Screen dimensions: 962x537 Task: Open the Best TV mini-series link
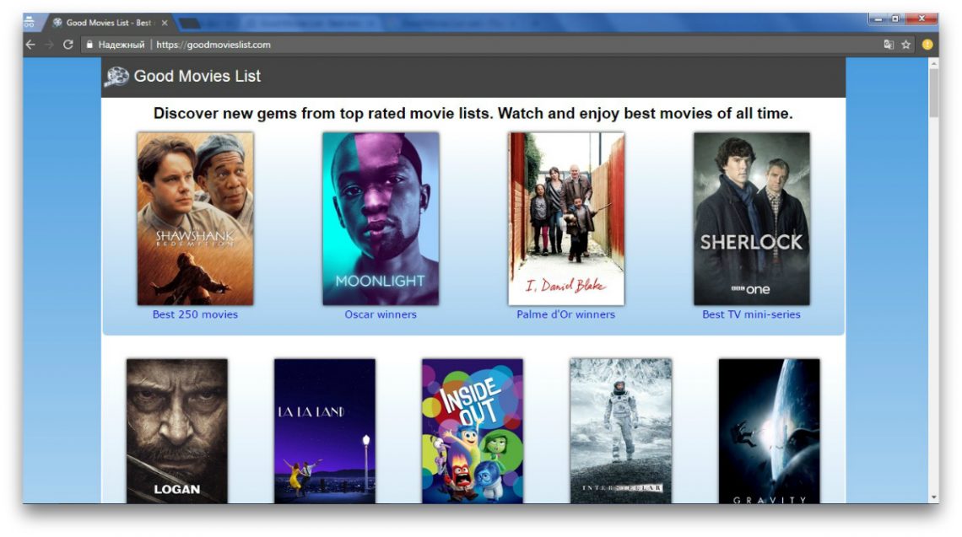[x=751, y=314]
